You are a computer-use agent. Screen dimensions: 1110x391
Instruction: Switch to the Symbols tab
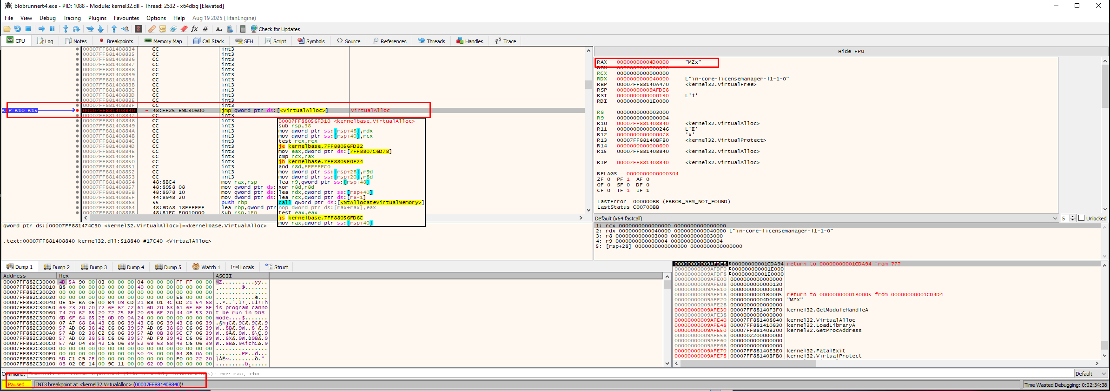311,41
